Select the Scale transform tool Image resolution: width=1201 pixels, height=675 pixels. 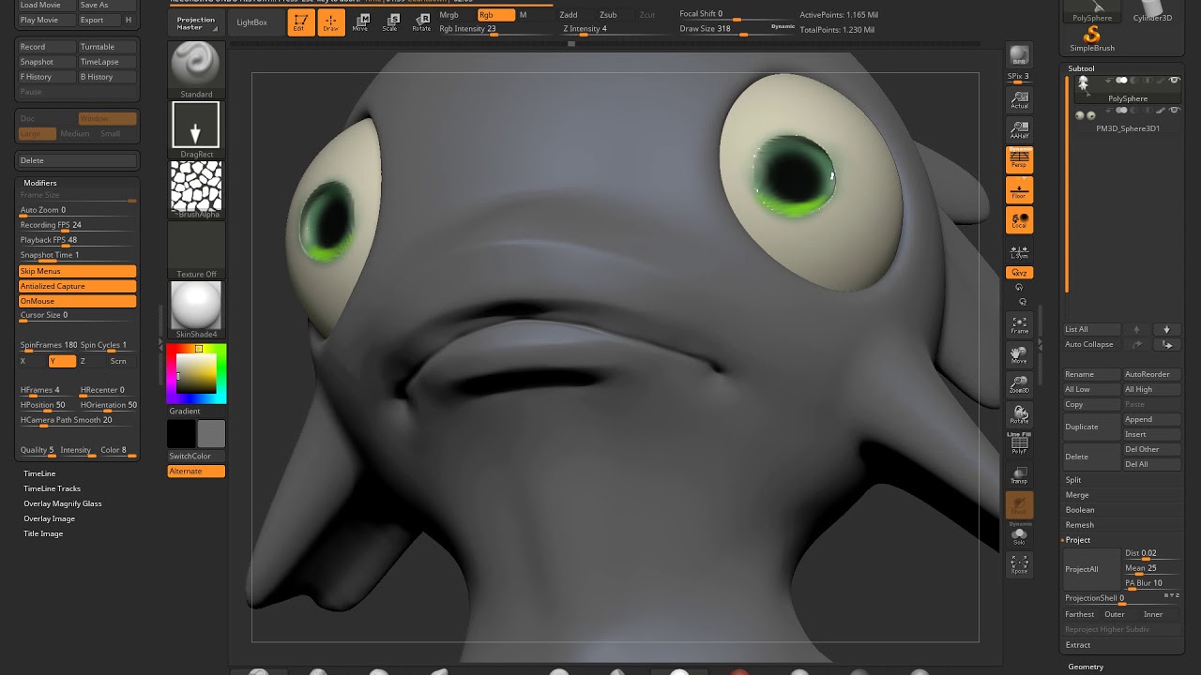coord(390,23)
